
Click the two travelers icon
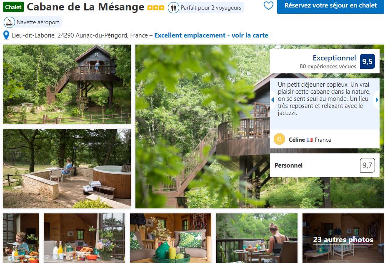(174, 8)
